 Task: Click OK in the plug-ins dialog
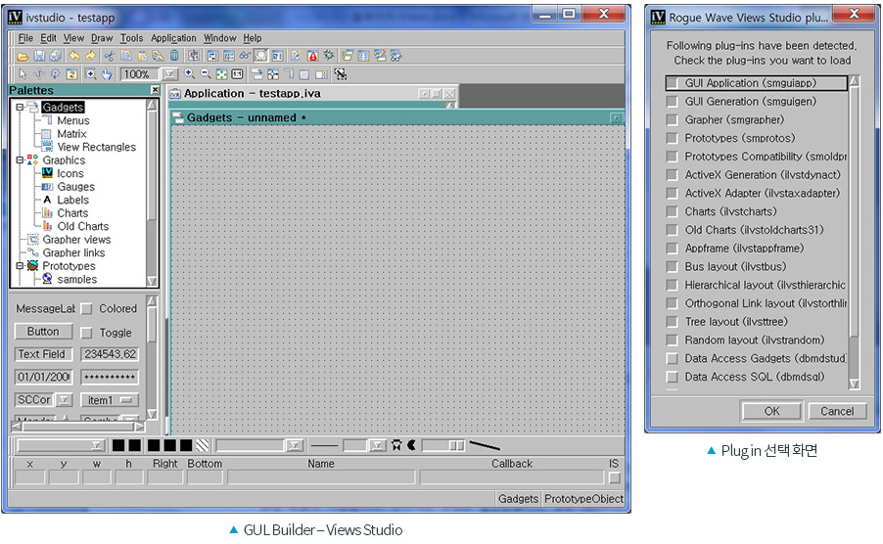771,411
